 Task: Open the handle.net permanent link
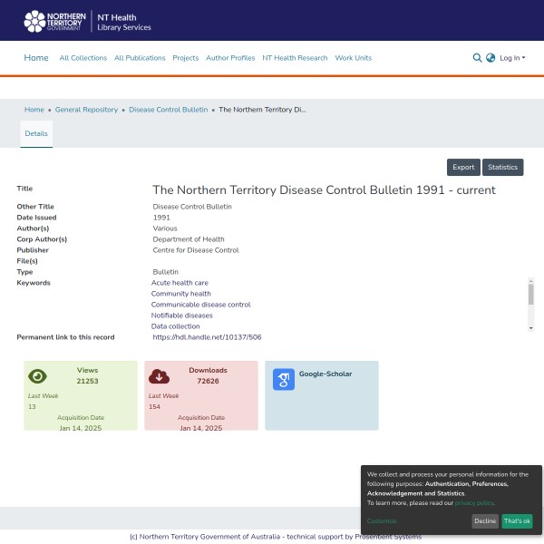[x=207, y=337]
